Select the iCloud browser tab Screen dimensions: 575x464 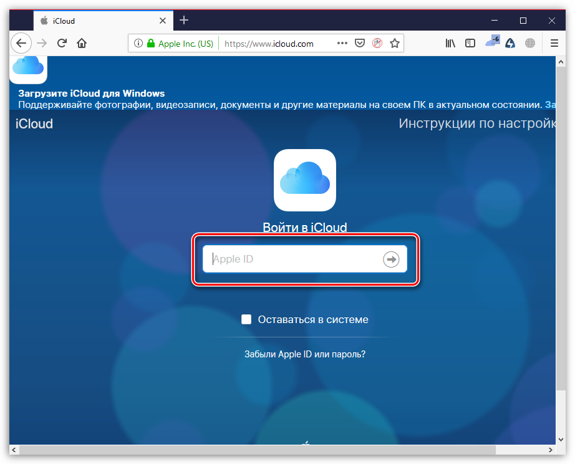[104, 21]
